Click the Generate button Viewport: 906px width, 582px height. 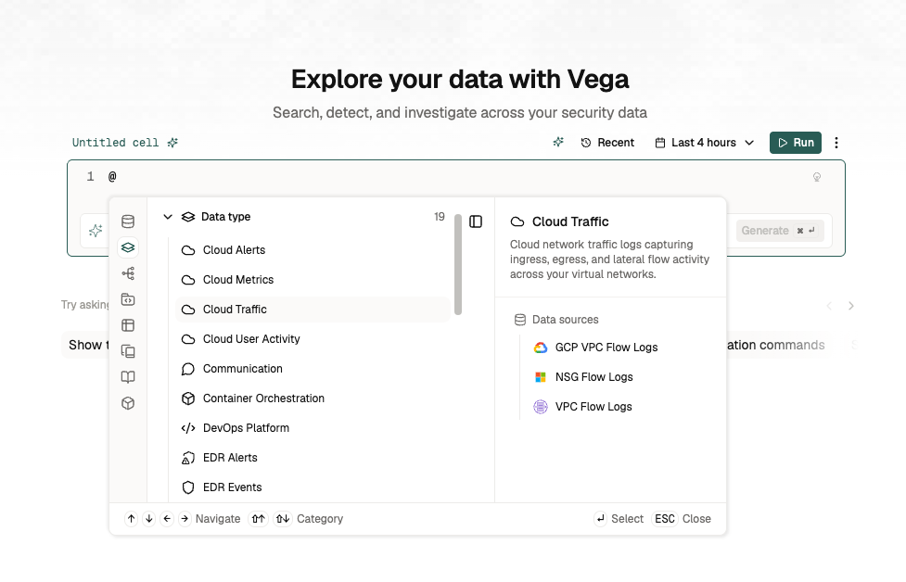point(778,231)
